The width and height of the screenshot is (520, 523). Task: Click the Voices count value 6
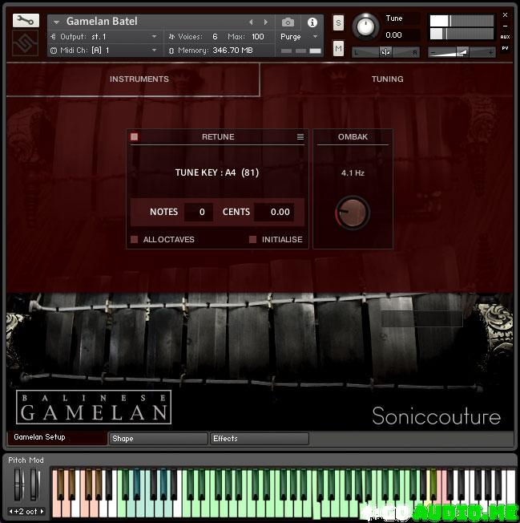(x=215, y=36)
